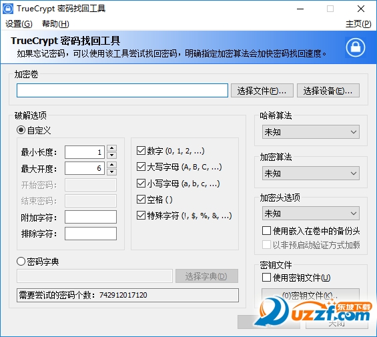The height and width of the screenshot is (337, 377).
Task: Enable 使用密钥文件(U) checkbox
Action: coord(266,277)
